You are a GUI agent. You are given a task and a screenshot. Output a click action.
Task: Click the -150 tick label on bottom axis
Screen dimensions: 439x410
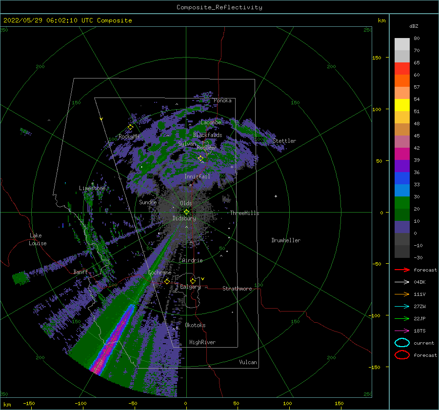coord(29,403)
